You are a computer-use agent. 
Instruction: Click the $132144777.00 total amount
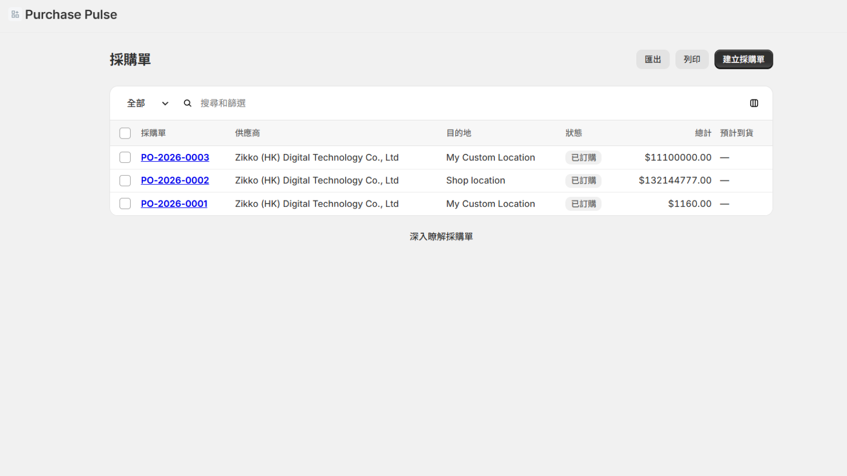(x=675, y=180)
